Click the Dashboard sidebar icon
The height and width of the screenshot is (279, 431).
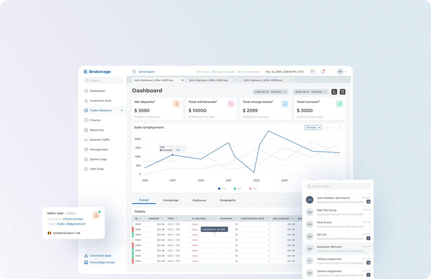point(86,91)
